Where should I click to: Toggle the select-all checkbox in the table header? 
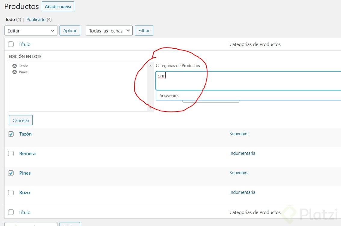coord(11,44)
